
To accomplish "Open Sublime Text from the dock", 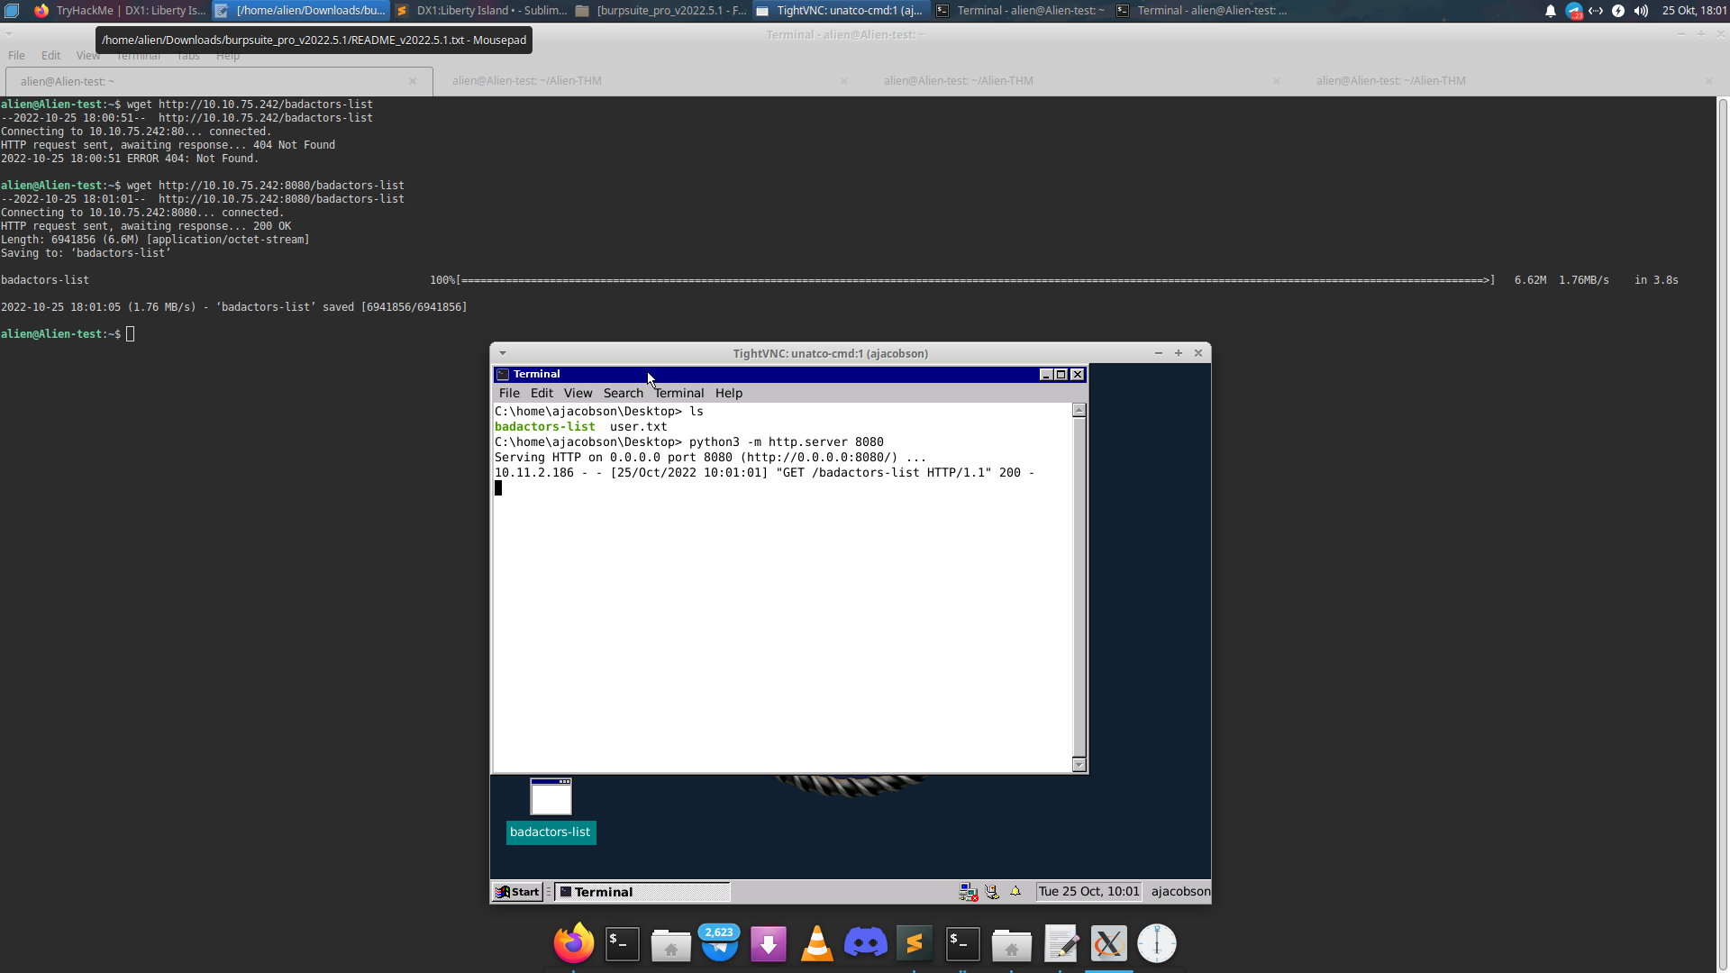I will (914, 943).
